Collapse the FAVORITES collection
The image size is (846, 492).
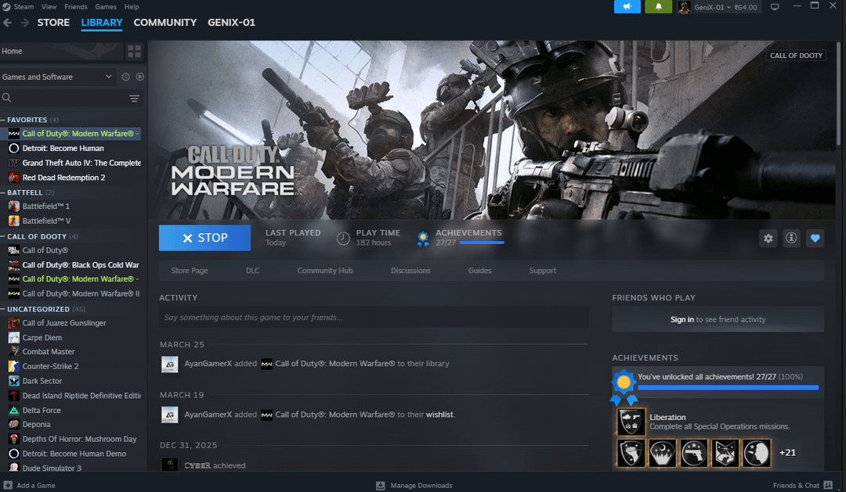(x=4, y=120)
